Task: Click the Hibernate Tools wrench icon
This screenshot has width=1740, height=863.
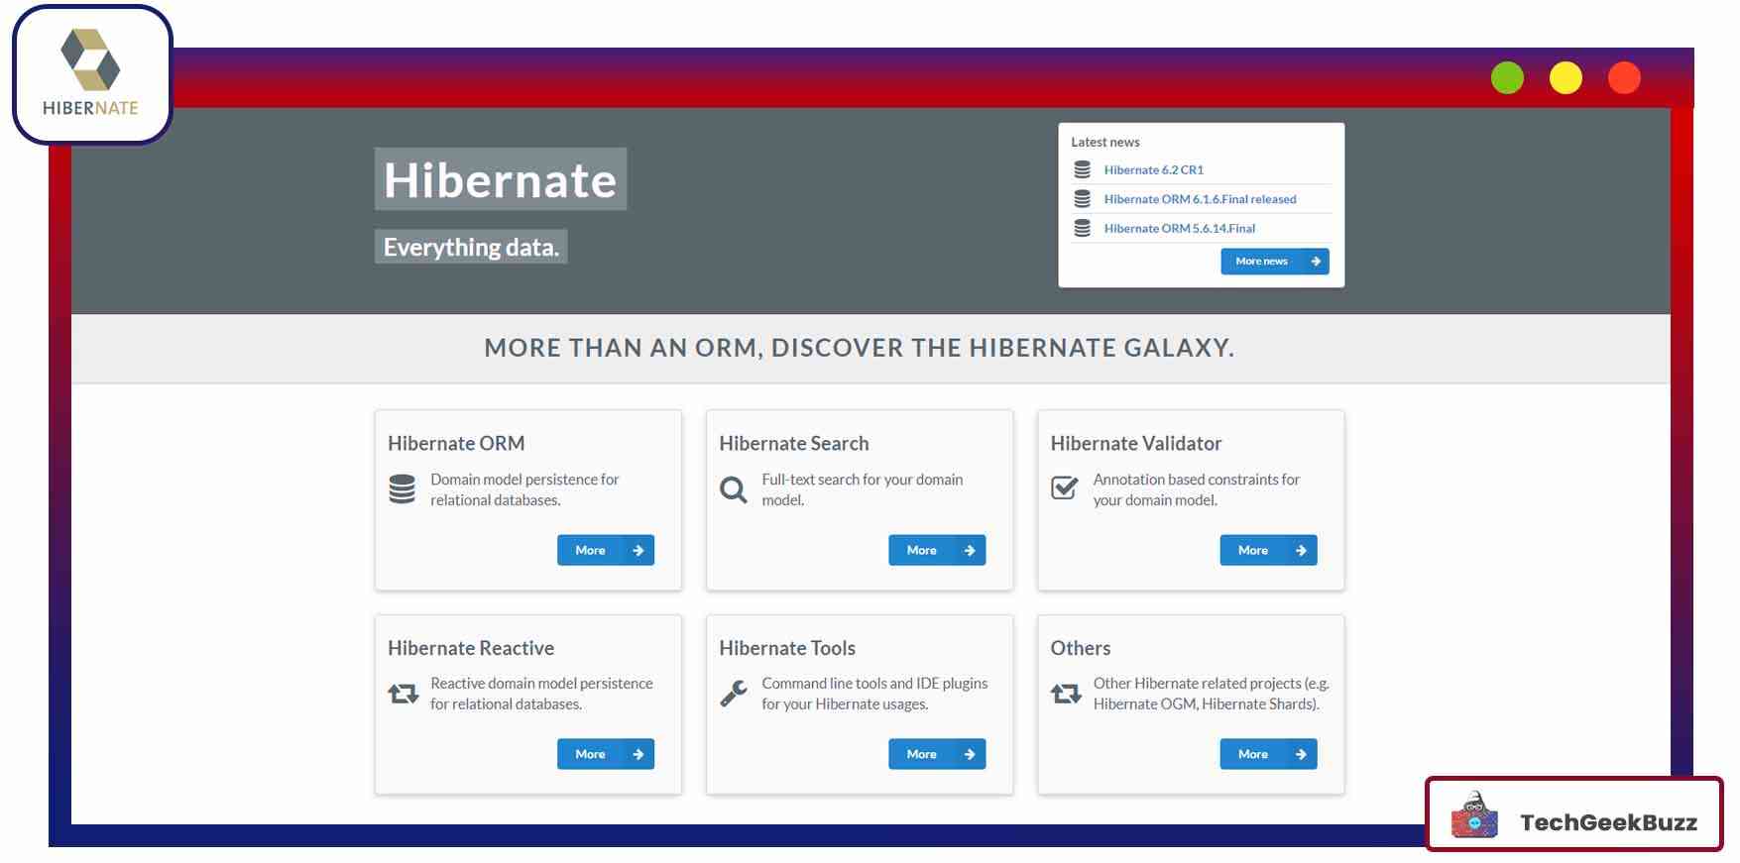Action: click(733, 694)
